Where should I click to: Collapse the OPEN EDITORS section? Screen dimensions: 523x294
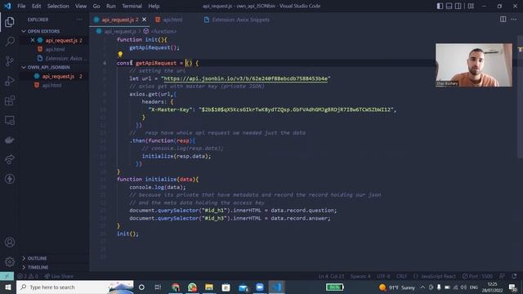[x=43, y=31]
